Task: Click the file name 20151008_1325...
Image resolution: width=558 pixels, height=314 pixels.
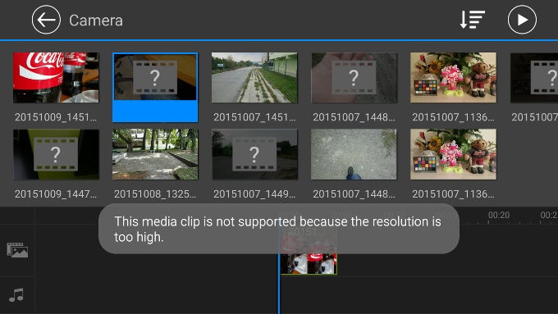Action: (x=155, y=193)
